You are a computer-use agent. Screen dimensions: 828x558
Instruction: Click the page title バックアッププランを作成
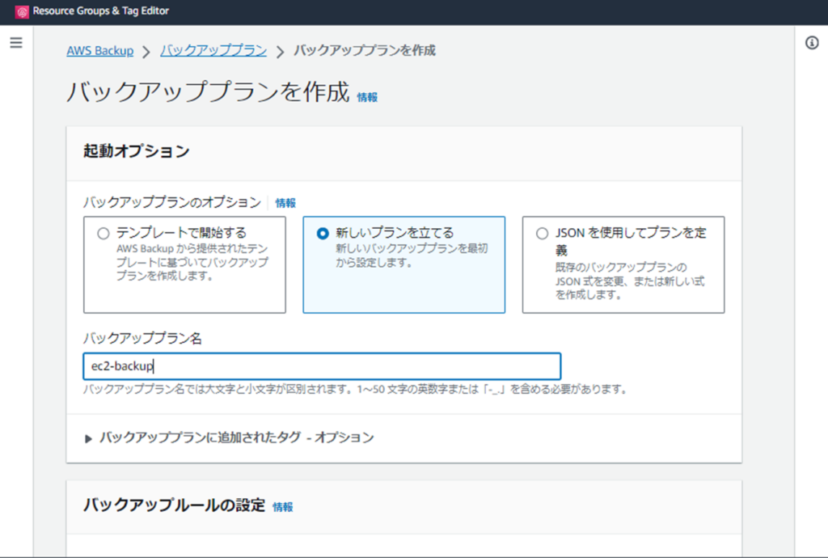(208, 92)
